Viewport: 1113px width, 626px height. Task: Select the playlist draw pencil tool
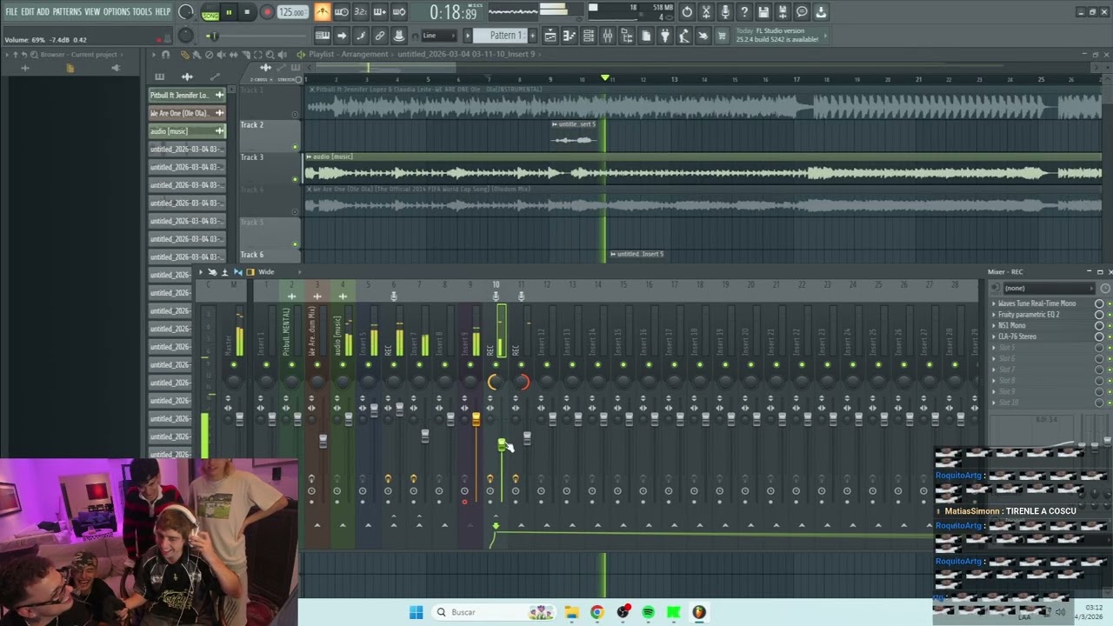tap(184, 55)
